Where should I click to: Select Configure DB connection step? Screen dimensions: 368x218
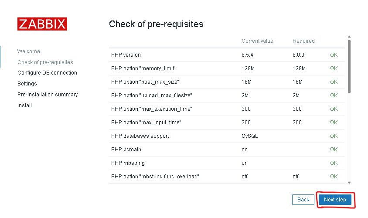coord(47,73)
